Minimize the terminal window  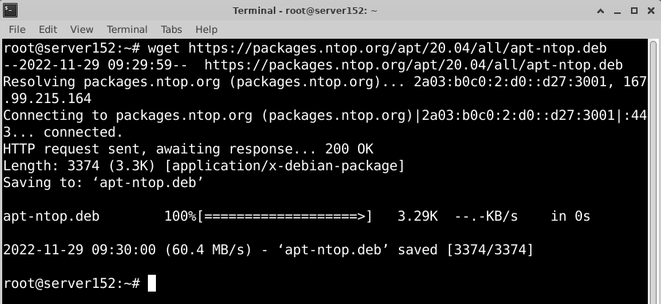[618, 12]
